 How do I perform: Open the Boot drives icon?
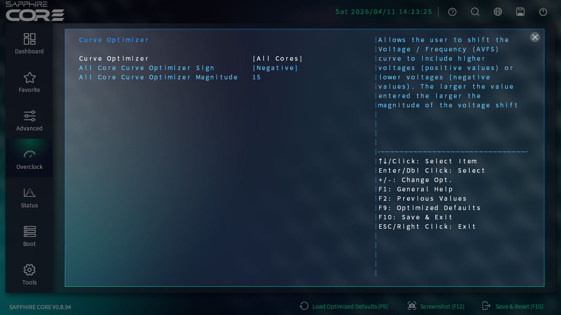(29, 232)
